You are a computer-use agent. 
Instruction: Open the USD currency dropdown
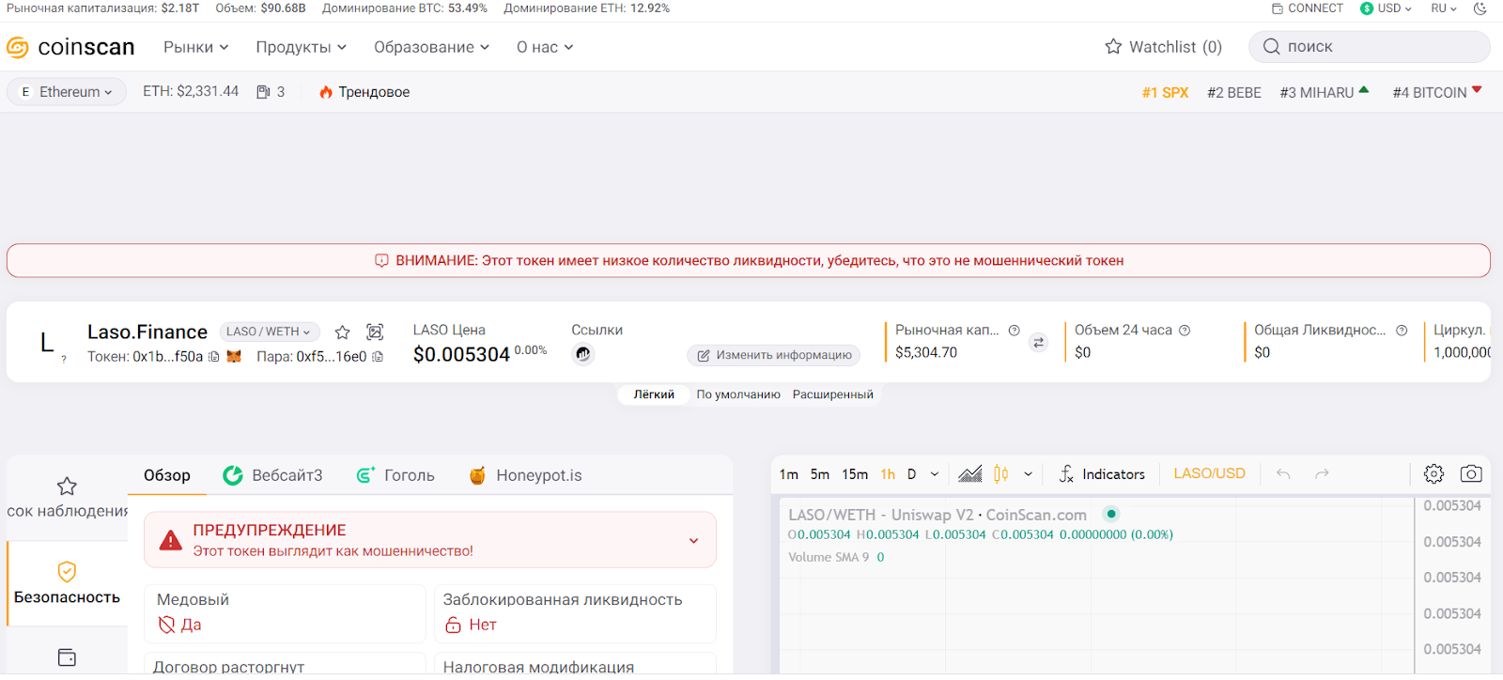point(1387,8)
